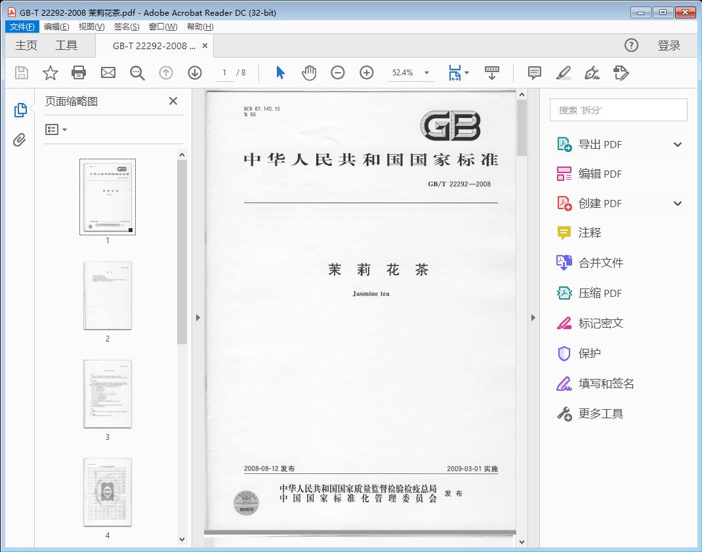
Task: Open the print dialog via printer icon
Action: 79,73
